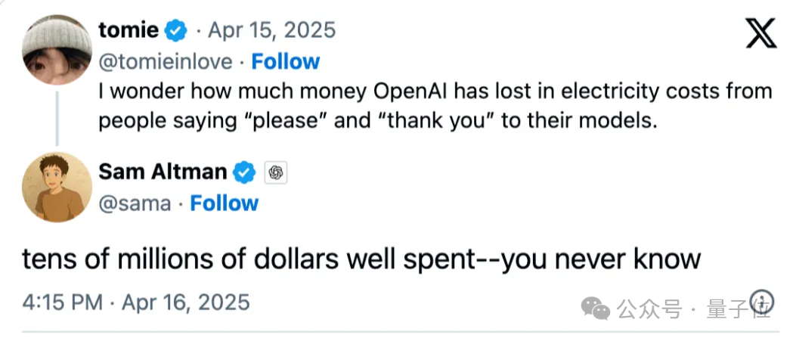Click tomie's blue verified badge

point(177,31)
